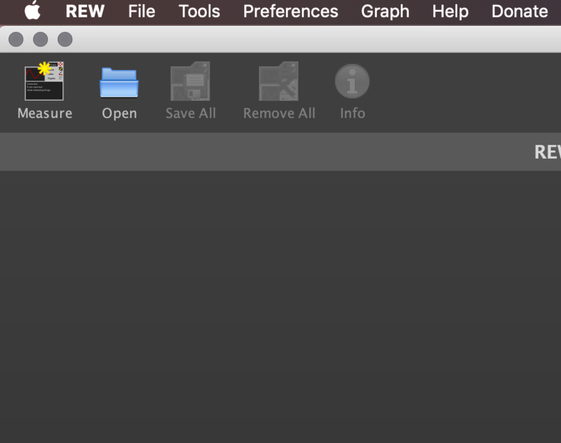Minimize the REW window
561x443 pixels.
point(41,40)
